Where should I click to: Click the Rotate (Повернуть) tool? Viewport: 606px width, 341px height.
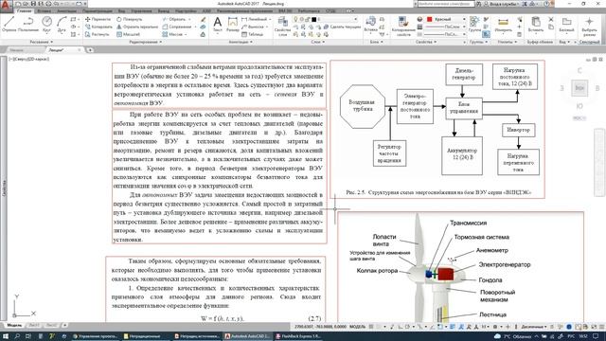tap(130, 19)
